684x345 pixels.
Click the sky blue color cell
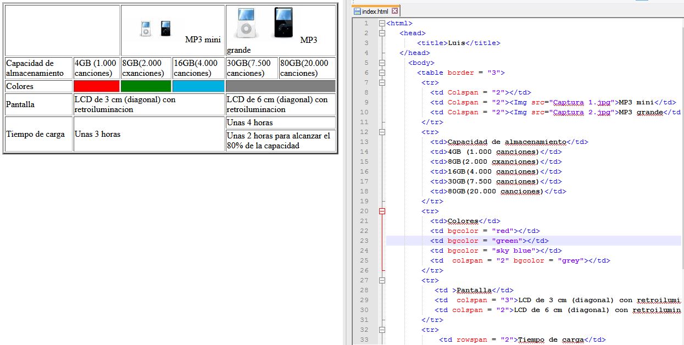tap(198, 86)
